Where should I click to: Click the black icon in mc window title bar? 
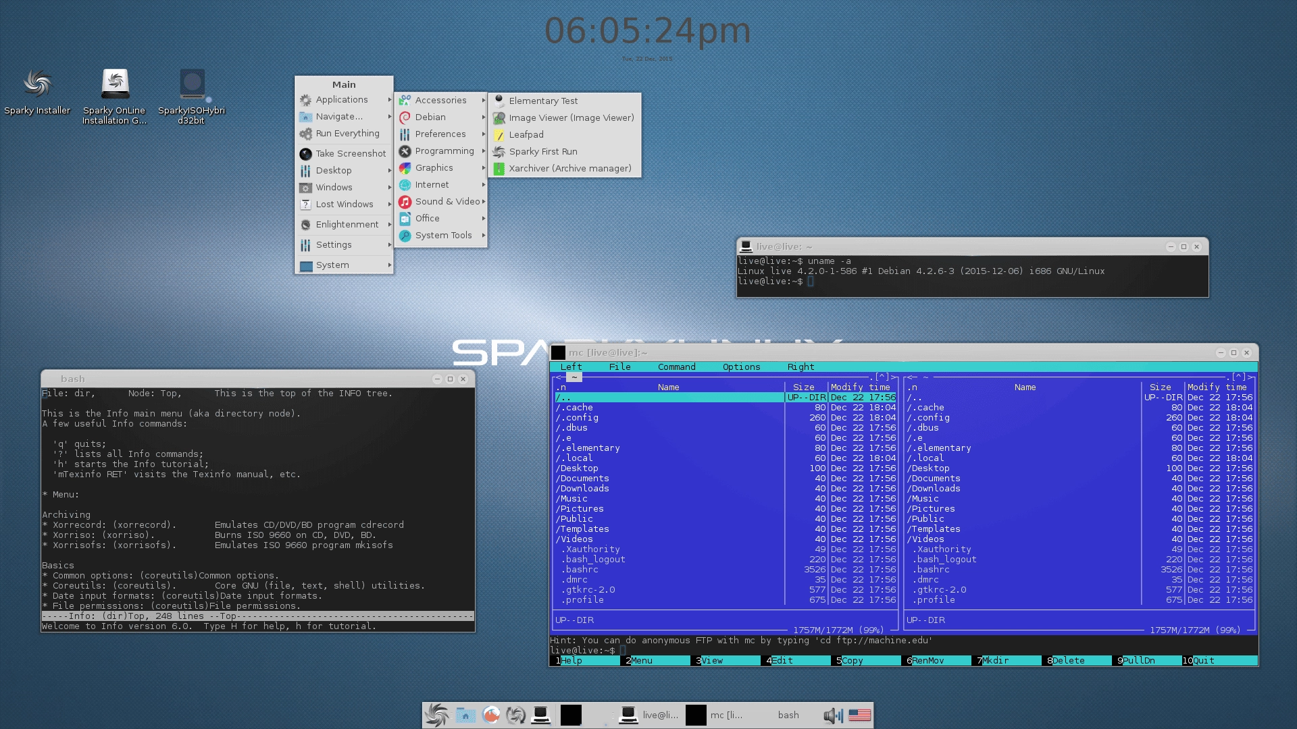(x=558, y=352)
